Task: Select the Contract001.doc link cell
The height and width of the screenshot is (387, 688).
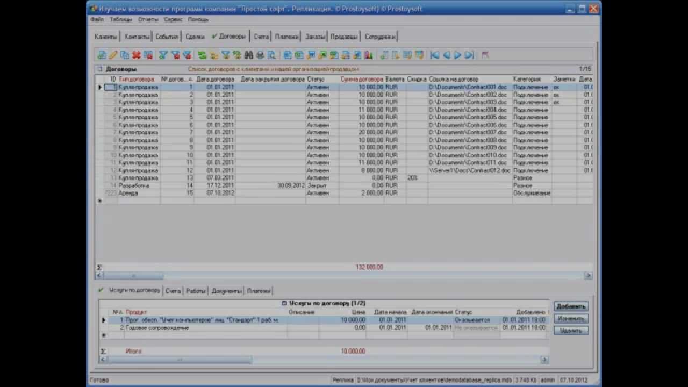Action: (469, 87)
